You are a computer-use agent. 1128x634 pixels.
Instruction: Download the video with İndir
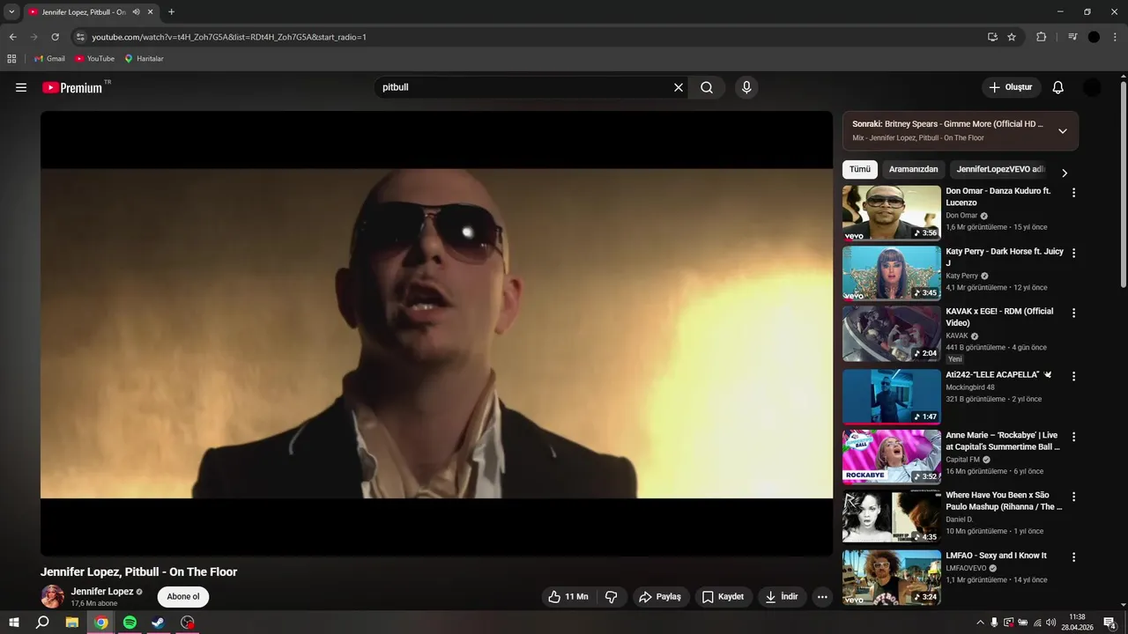pyautogui.click(x=782, y=597)
